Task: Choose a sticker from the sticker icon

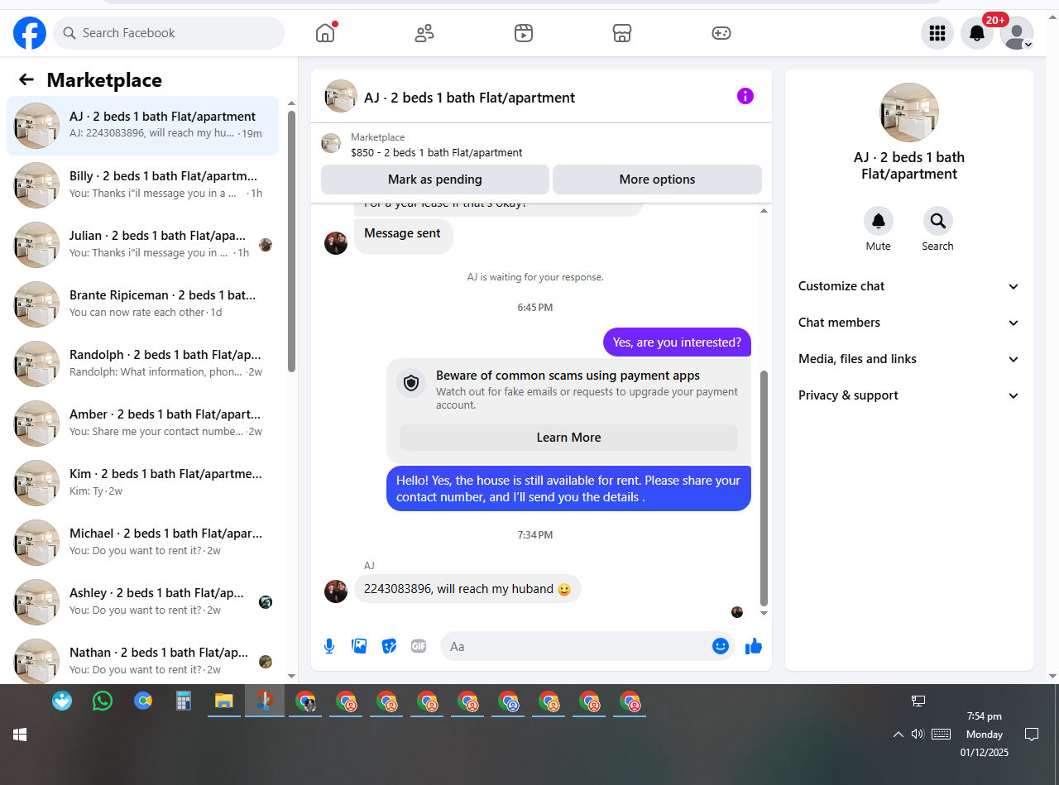Action: [x=389, y=646]
